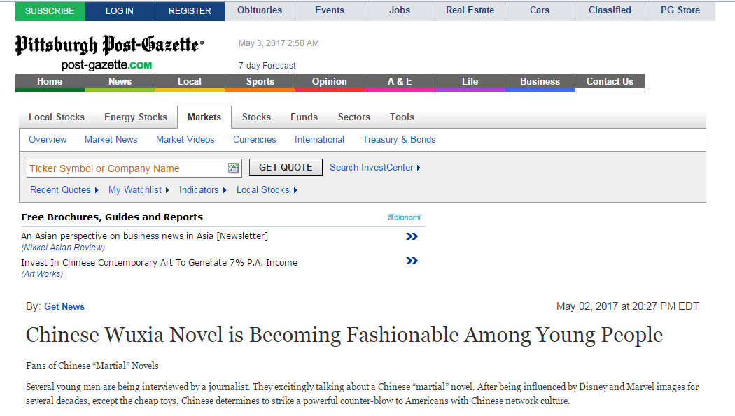Image resolution: width=735 pixels, height=416 pixels.
Task: Switch to the Energy Stocks tab
Action: tap(136, 117)
